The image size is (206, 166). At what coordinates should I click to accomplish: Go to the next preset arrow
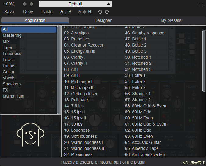click(31, 4)
